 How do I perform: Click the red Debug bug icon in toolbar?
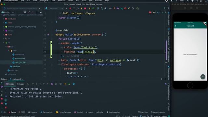pos(70,8)
